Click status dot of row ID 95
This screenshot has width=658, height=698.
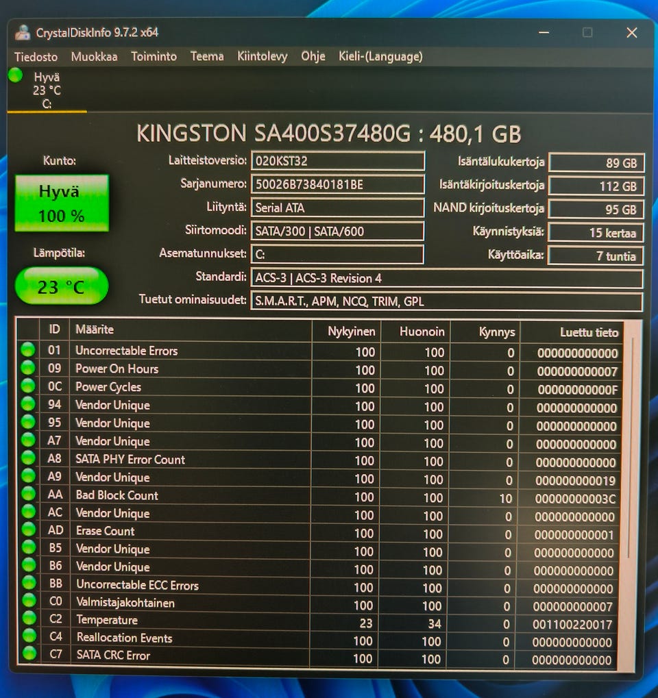pos(28,421)
